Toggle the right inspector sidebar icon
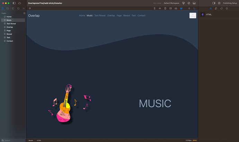This screenshot has width=239, height=142. pyautogui.click(x=214, y=3)
